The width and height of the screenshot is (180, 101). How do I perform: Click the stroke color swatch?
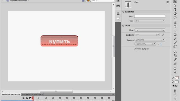point(177,78)
